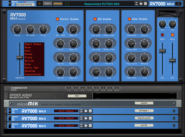This screenshot has height=137, width=185.
Task: Click the HI EQ knob
Action: point(43,29)
